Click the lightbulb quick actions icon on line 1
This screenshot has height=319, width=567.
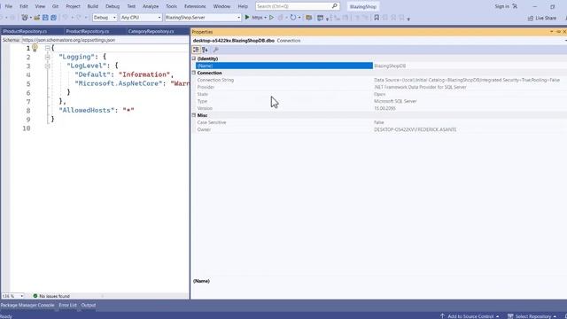pos(35,47)
